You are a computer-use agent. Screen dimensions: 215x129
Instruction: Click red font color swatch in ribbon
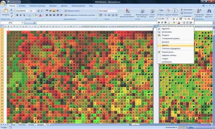point(40,15)
